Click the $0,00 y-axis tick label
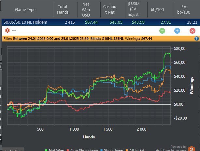The width and height of the screenshot is (200, 151). [x=179, y=104]
